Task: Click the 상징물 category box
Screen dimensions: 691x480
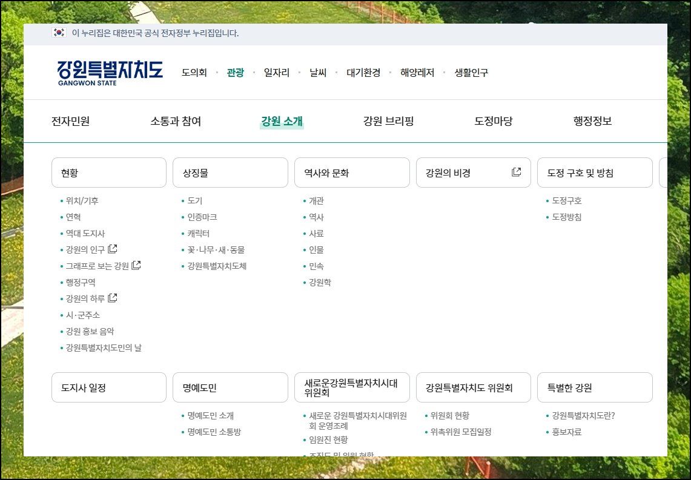Action: pos(231,173)
